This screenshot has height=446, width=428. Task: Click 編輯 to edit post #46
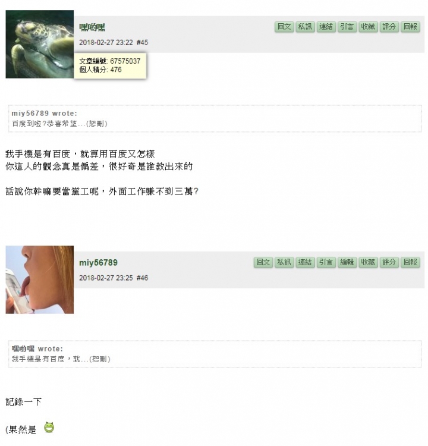point(347,262)
